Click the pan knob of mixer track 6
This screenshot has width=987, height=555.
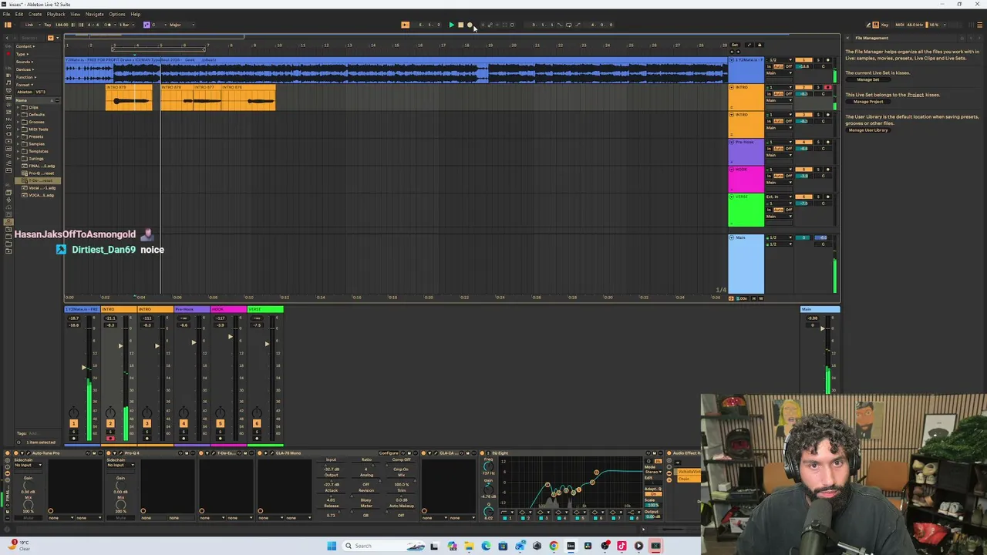[257, 412]
